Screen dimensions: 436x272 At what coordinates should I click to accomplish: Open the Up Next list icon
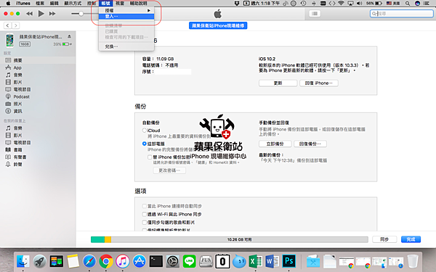click(x=315, y=14)
